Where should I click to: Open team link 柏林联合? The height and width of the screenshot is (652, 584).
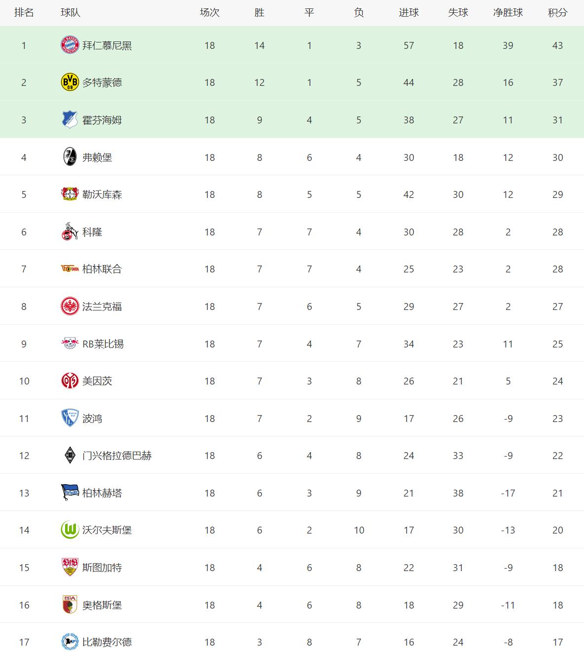tap(102, 269)
